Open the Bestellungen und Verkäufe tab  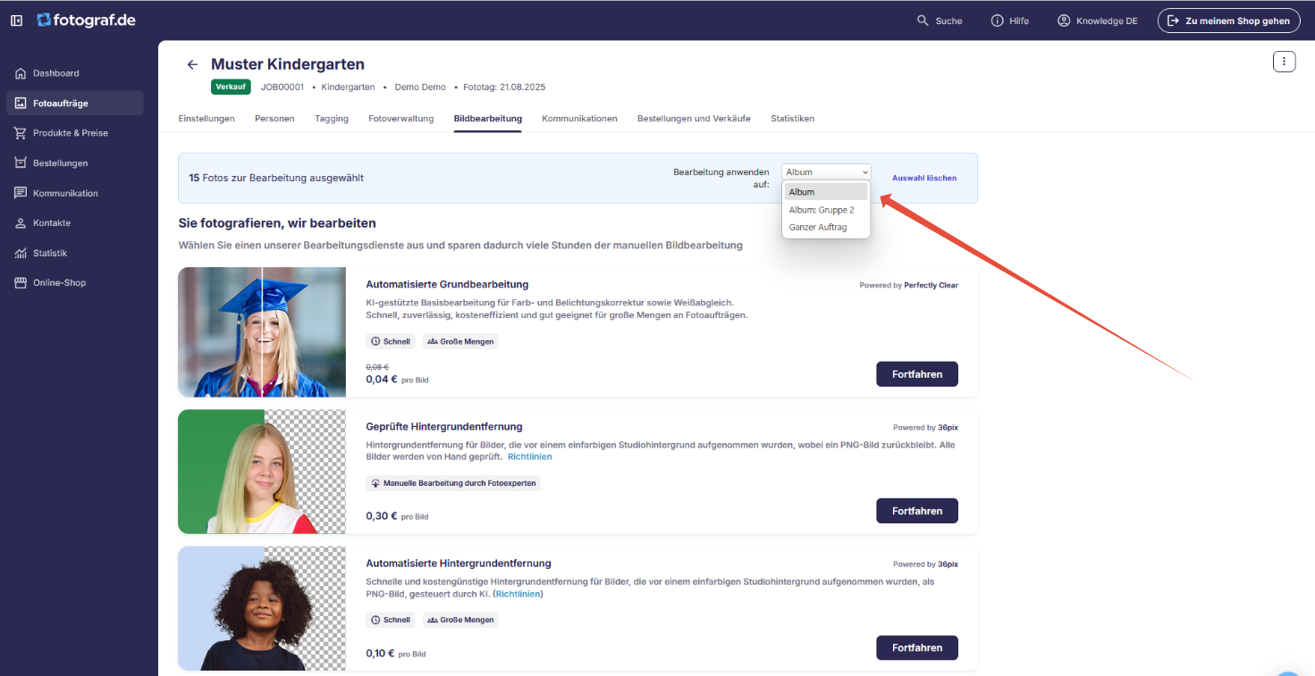[x=694, y=119]
